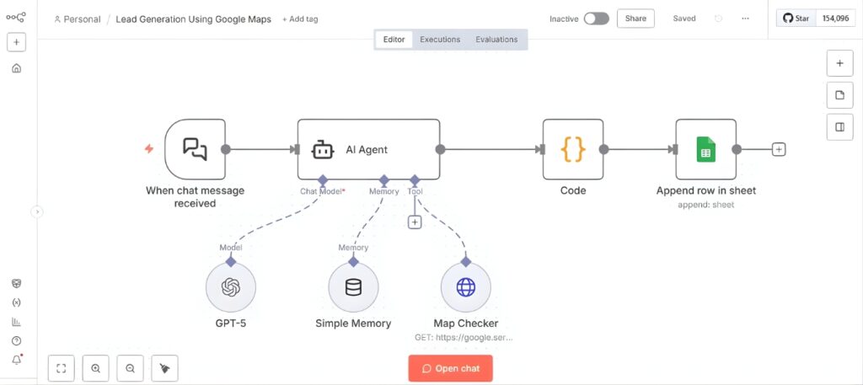Click the Share button
Screen dimensions: 863x385
635,19
